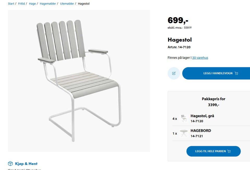Open Hagestol, grå package item
Viewport: 250px width, 170px height.
202,116
